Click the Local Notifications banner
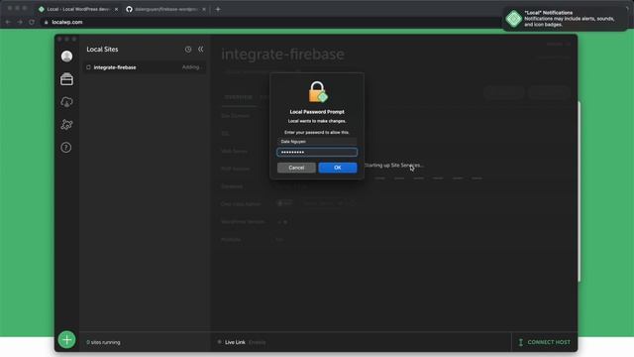634x357 pixels. click(565, 19)
